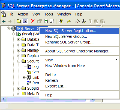Expand the Support Services folder
The height and width of the screenshot is (110, 120).
(x=19, y=89)
